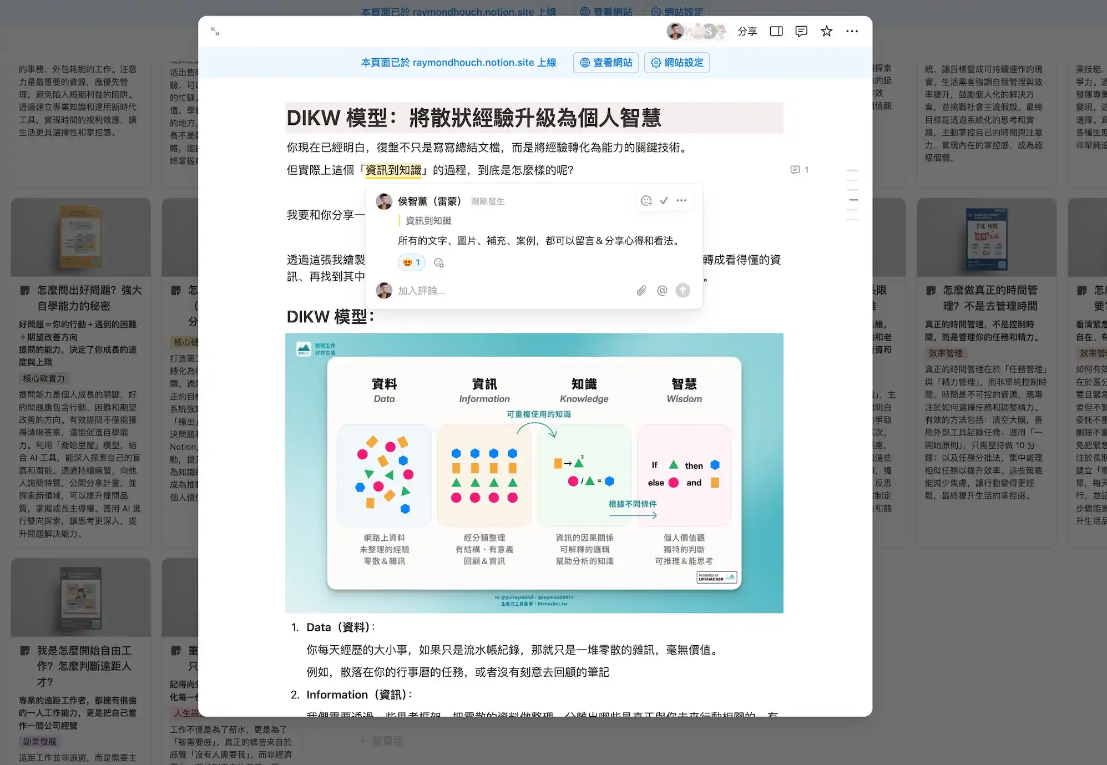
Task: Open page more options menu
Action: tap(852, 32)
